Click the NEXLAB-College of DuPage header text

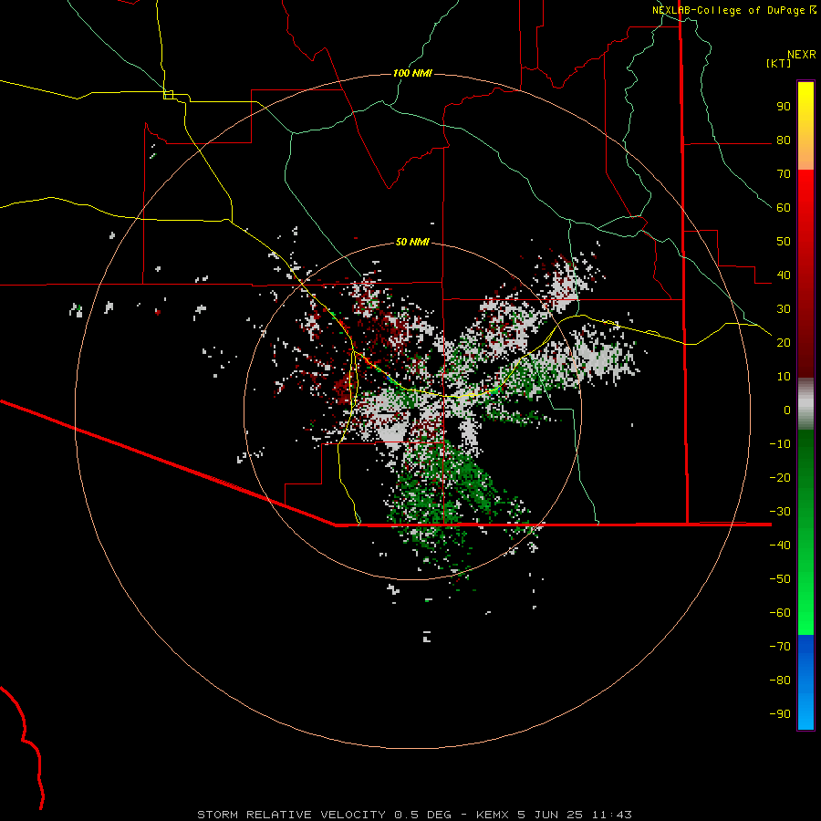coord(731,10)
